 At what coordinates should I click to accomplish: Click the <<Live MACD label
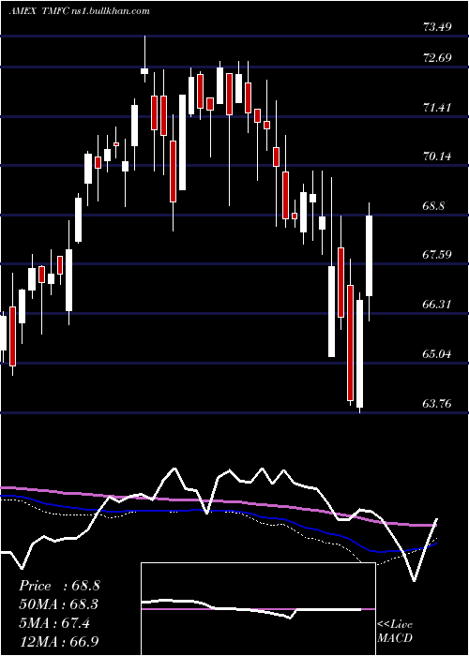tap(395, 632)
